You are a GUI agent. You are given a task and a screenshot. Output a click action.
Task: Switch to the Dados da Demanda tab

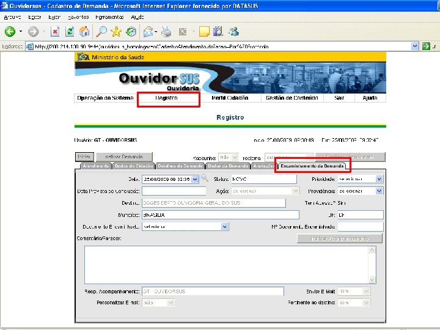pos(228,166)
